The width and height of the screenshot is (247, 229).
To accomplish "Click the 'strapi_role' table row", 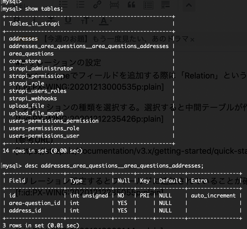I will coord(26,84).
